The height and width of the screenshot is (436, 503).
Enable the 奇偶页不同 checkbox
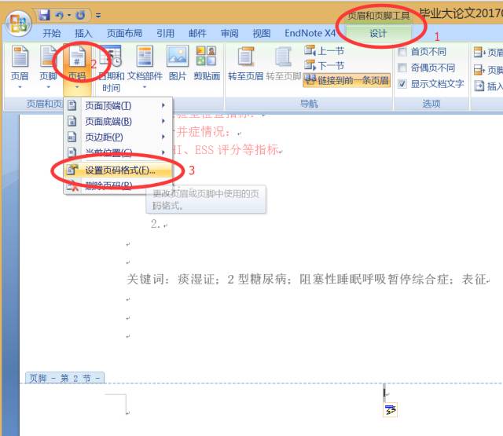pyautogui.click(x=402, y=68)
